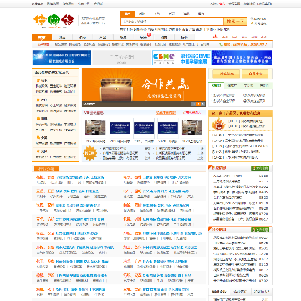Screen dimensions: 301x301
Task: Click the flame icon in the right sidebar panel
Action: pos(217,124)
